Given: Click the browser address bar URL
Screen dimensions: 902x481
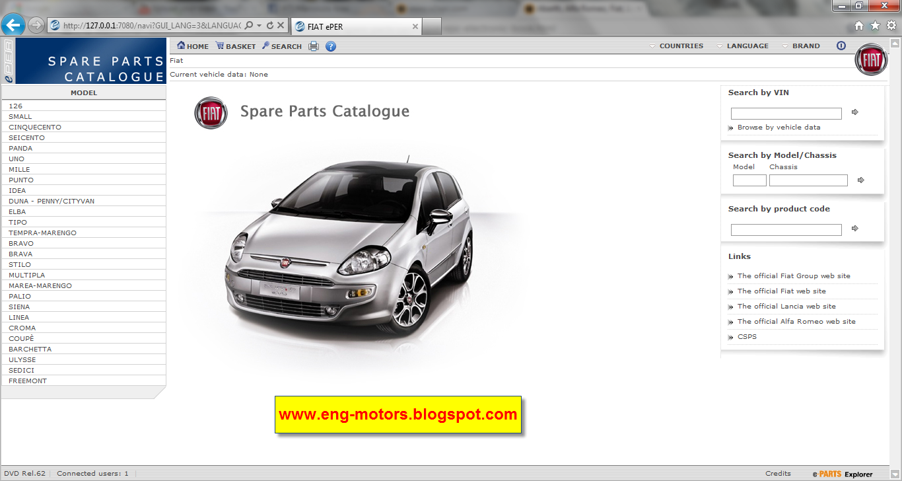Looking at the screenshot, I should (x=152, y=26).
